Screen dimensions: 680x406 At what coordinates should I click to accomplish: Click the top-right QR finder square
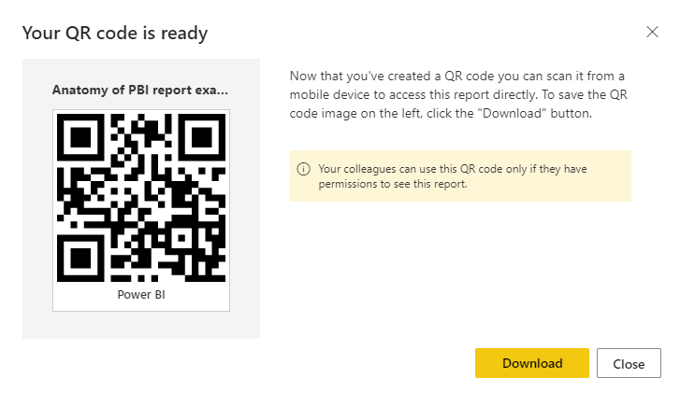[202, 137]
